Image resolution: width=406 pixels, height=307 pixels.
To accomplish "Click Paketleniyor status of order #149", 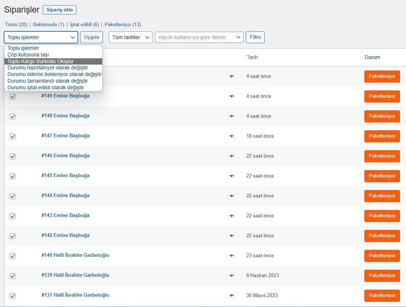I will (382, 96).
